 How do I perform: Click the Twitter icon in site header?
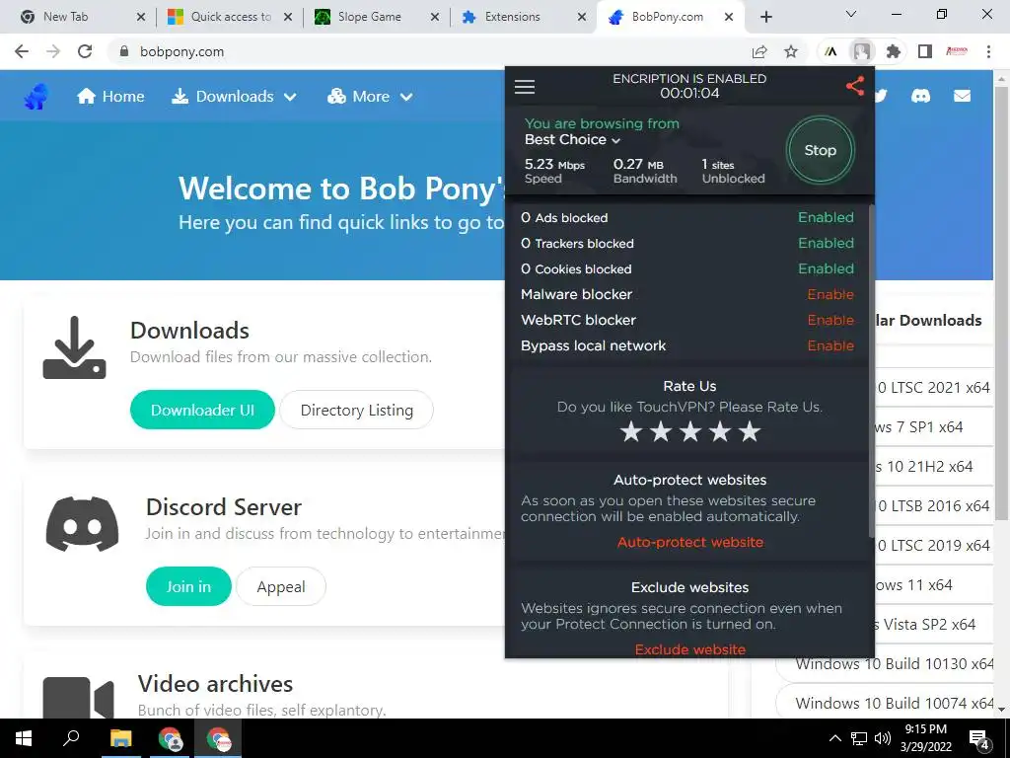pyautogui.click(x=881, y=96)
